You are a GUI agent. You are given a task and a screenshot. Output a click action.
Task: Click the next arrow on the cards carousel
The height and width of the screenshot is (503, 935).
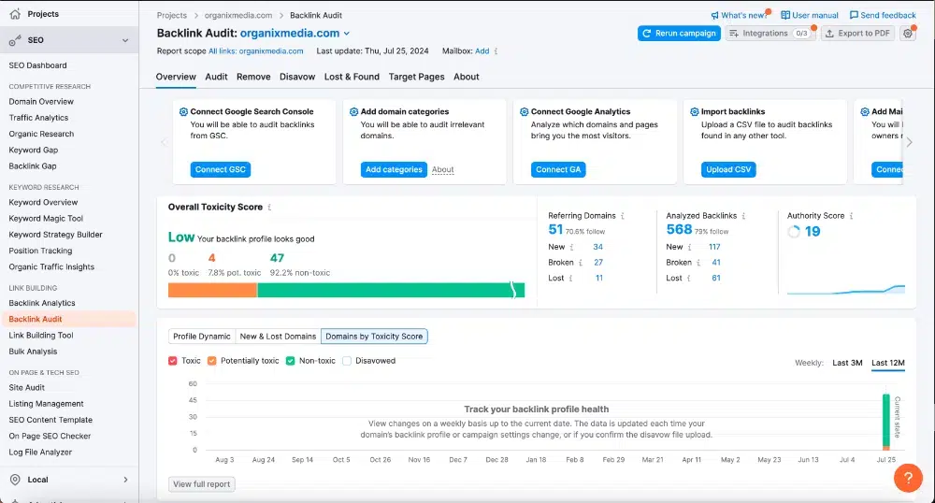point(910,142)
